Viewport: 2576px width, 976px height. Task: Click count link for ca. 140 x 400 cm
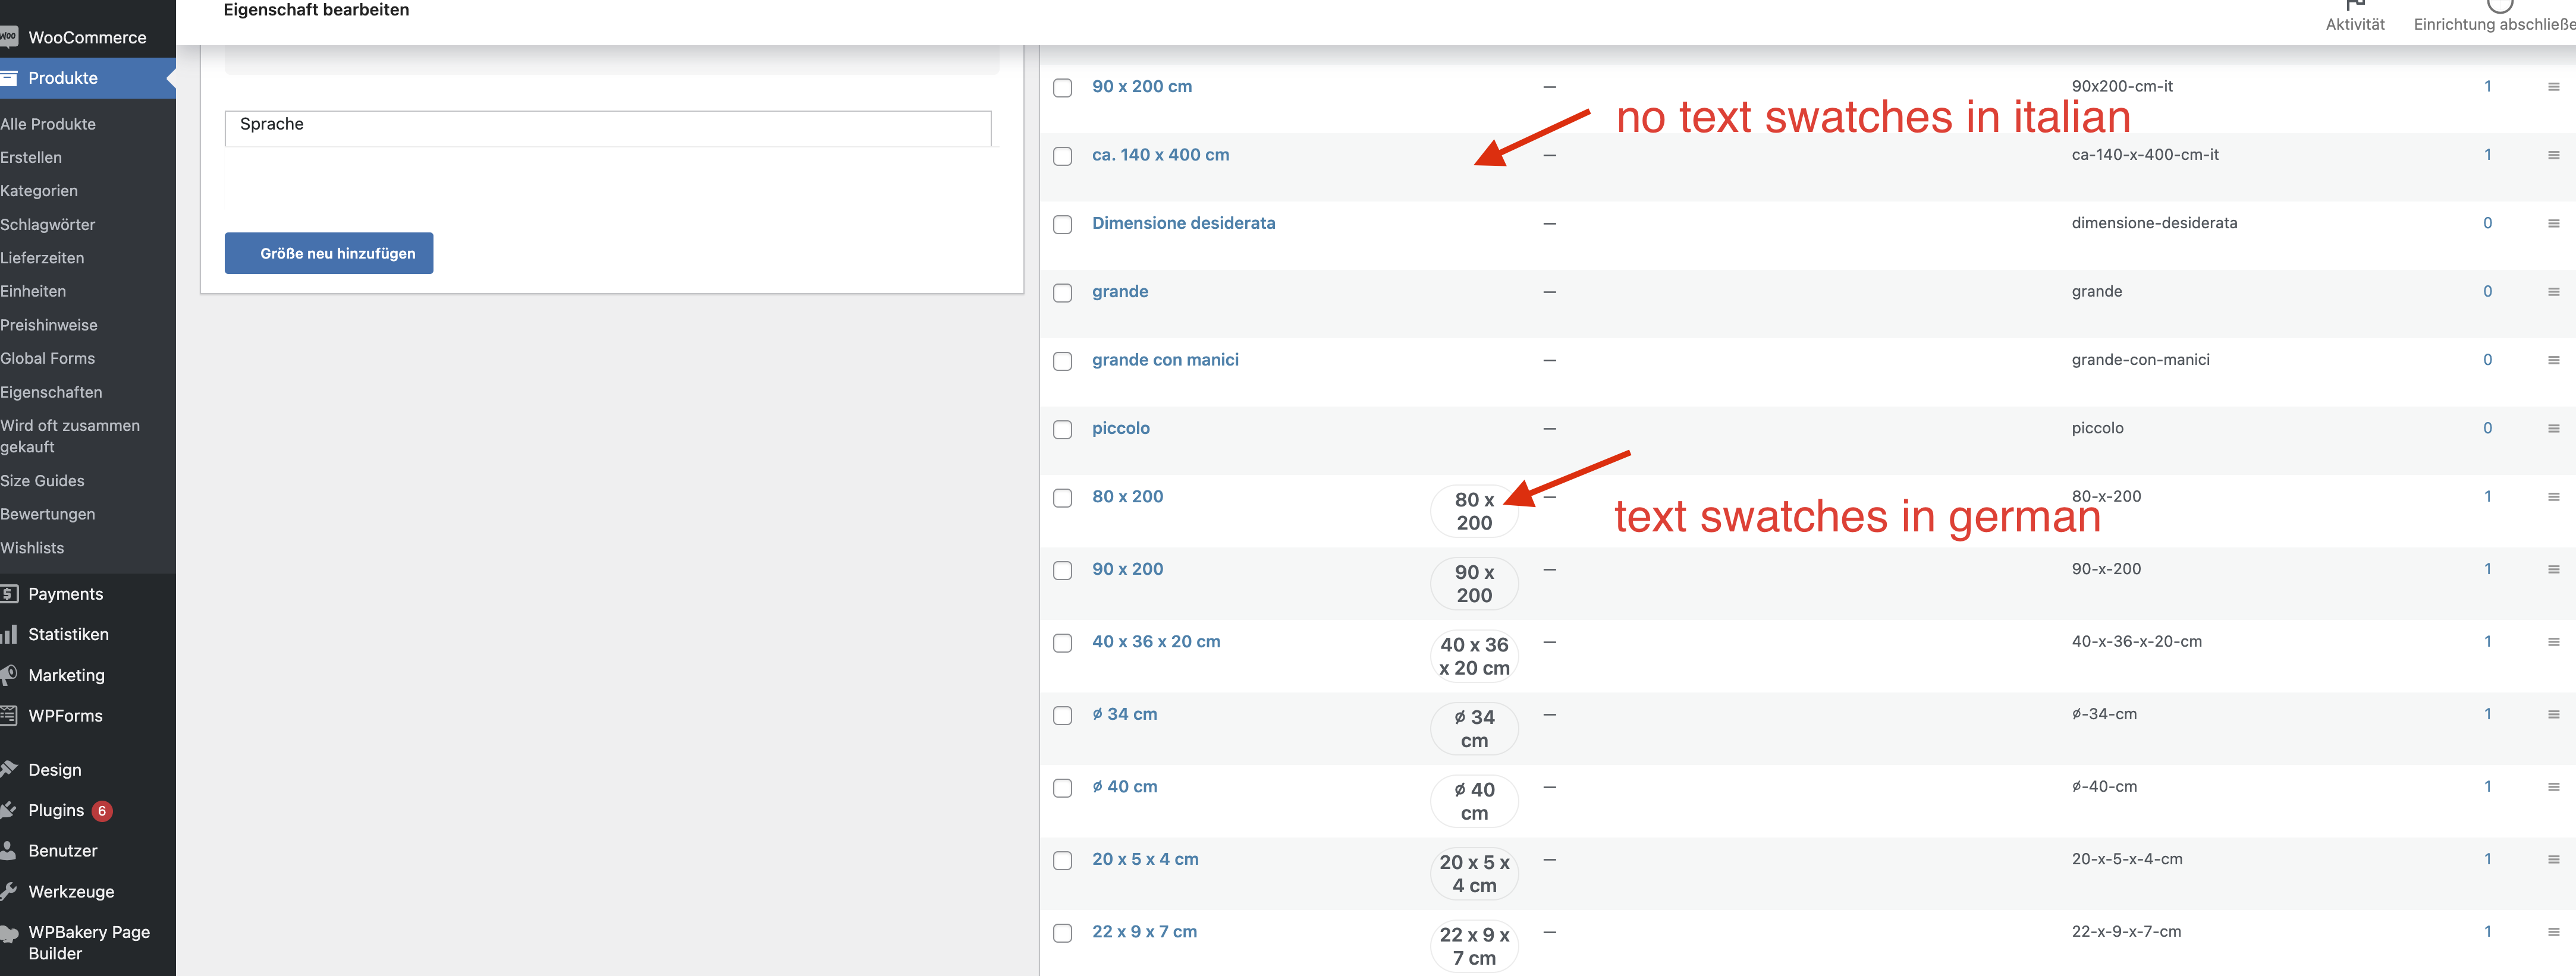[2487, 155]
